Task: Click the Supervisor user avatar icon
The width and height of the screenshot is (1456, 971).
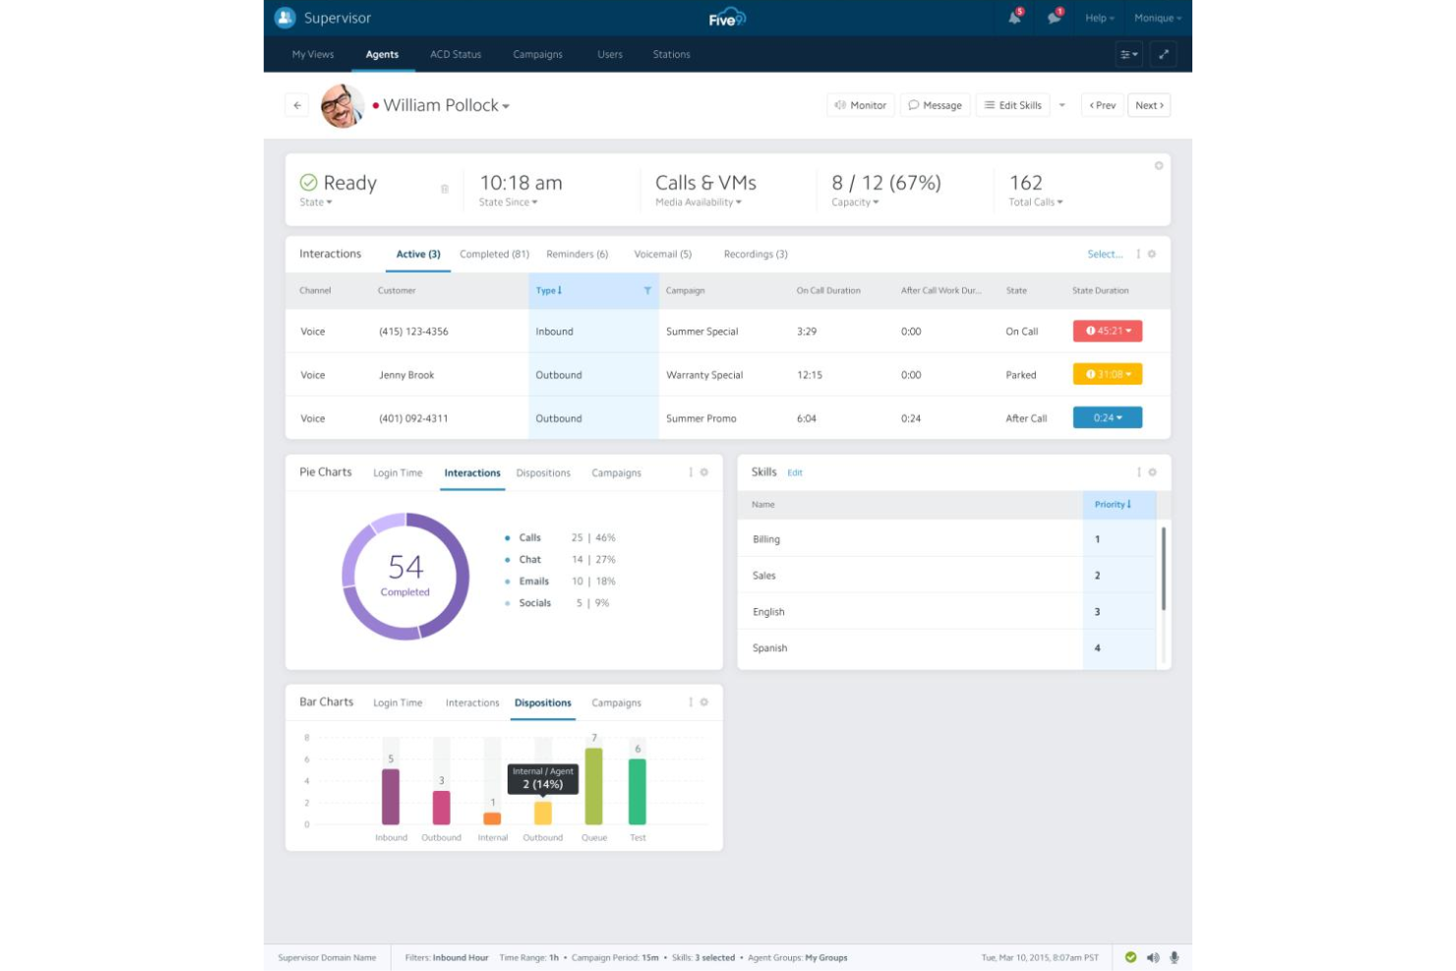Action: point(285,18)
